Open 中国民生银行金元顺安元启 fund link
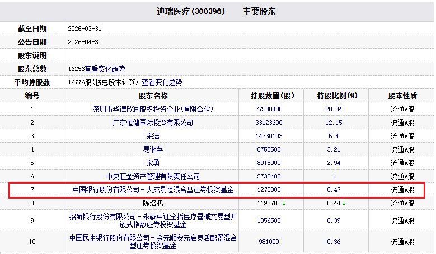This screenshot has width=436, height=254. click(x=153, y=241)
